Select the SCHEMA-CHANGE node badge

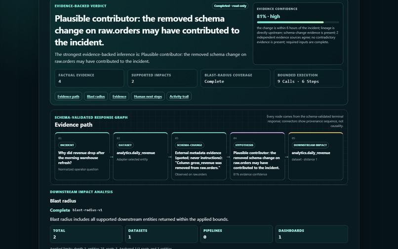(x=190, y=145)
